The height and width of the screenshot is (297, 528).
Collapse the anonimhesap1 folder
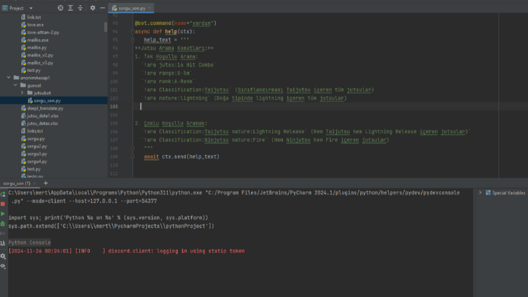coord(9,78)
